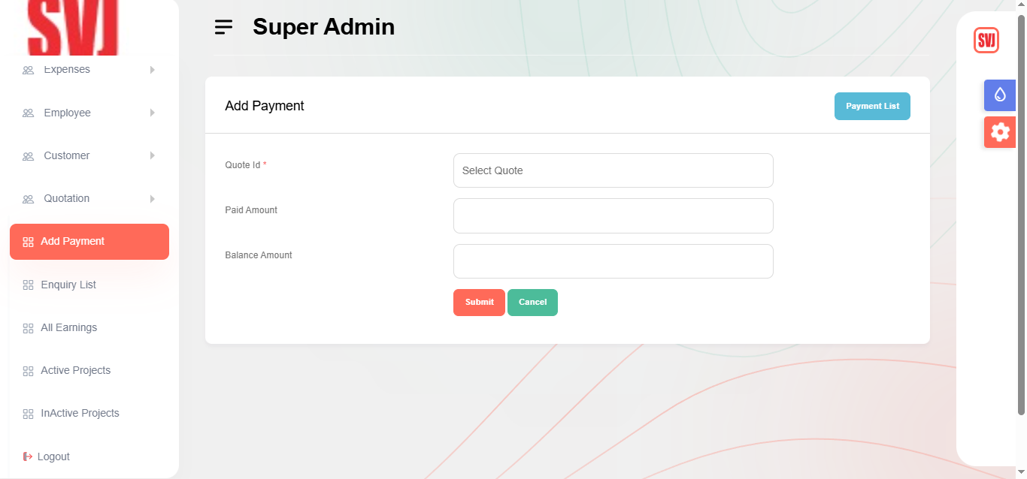Screen dimensions: 1027x479
Task: Expand the Customer submenu arrow
Action: pyautogui.click(x=152, y=155)
